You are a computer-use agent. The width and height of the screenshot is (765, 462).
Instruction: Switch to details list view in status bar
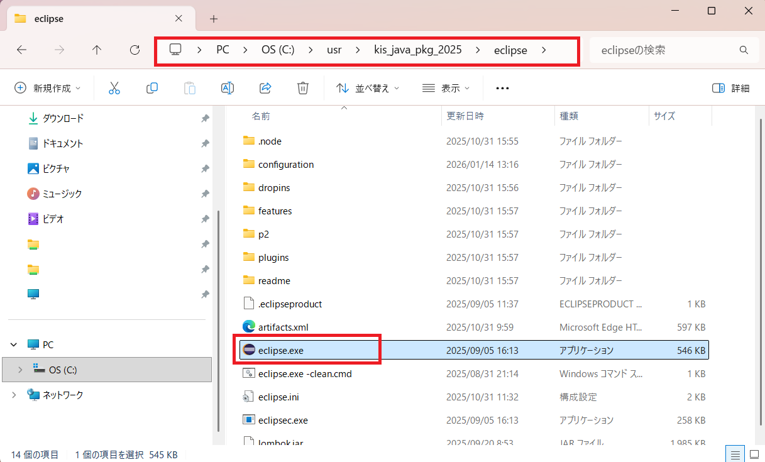735,454
